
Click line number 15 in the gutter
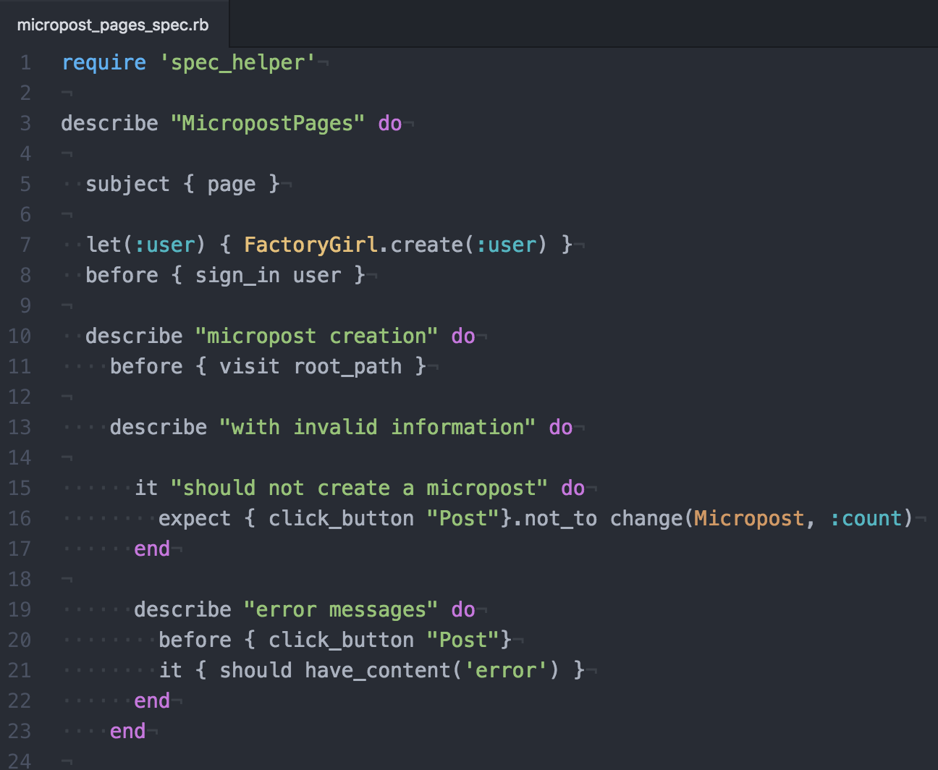(x=20, y=488)
